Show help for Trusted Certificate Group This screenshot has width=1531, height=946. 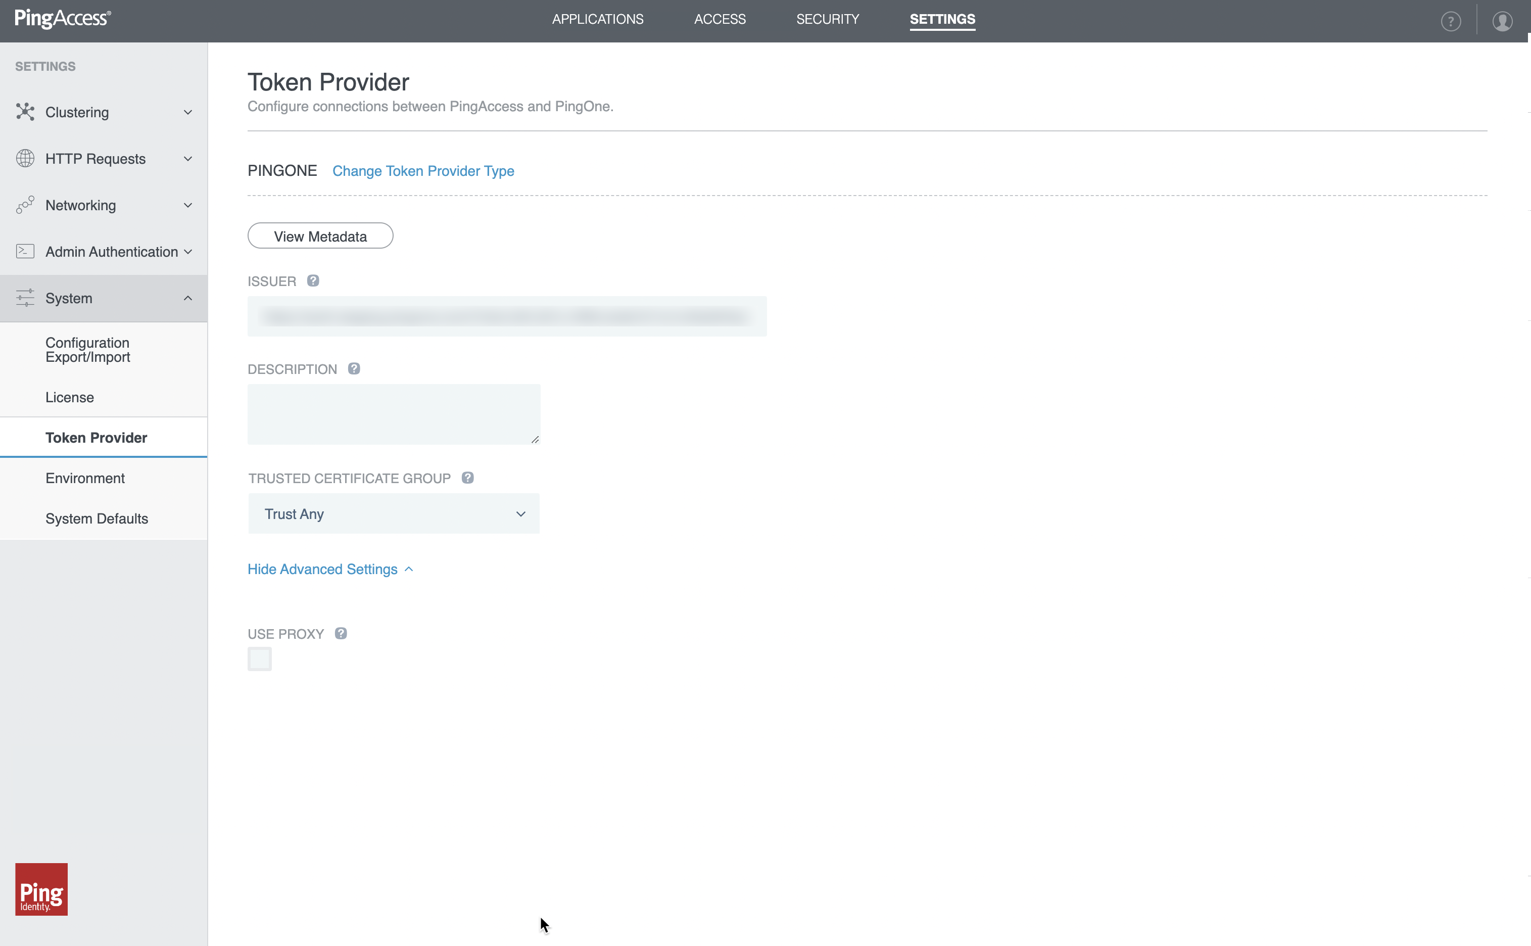[468, 478]
